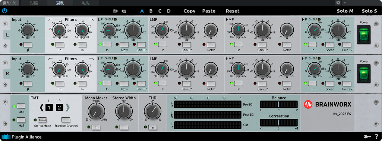
Task: Toggle L channel HF Sheen button
Action: point(329,45)
